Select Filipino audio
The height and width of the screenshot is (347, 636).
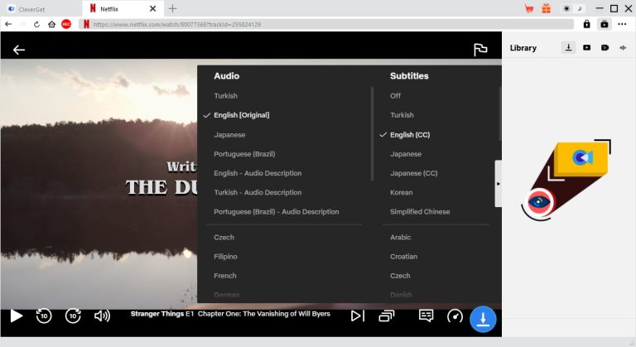click(x=225, y=257)
